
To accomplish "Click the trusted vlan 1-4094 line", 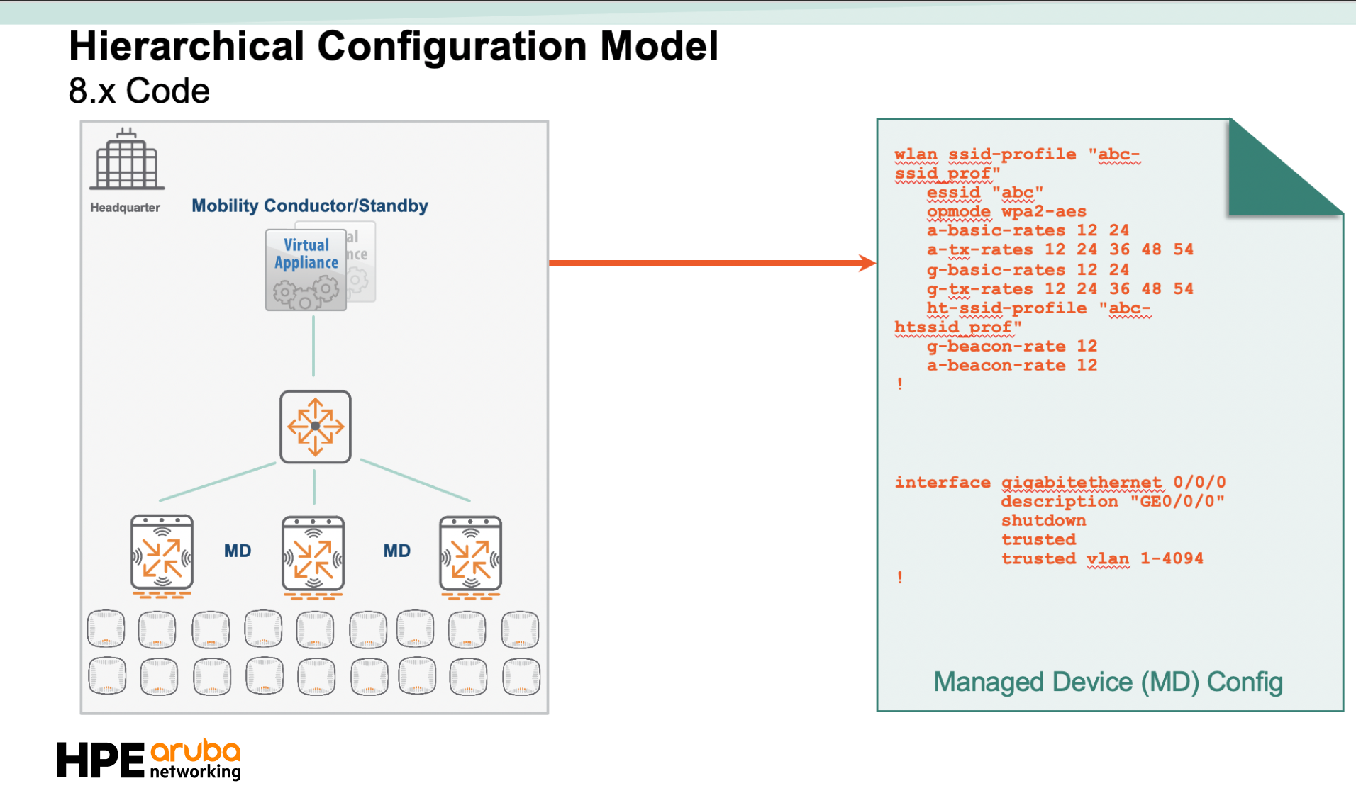I will (1102, 559).
